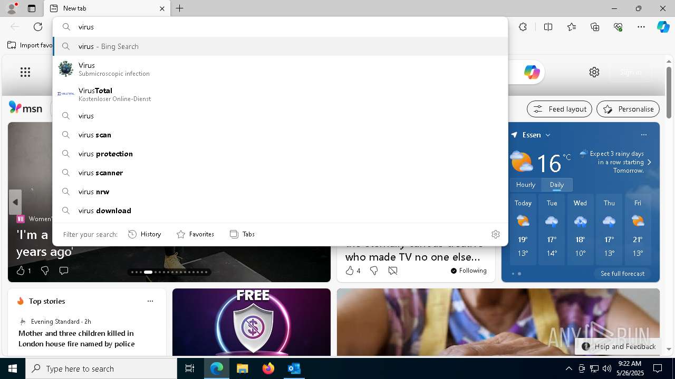Open Browser essentials heart icon
Viewport: 675px width, 379px height.
click(618, 27)
